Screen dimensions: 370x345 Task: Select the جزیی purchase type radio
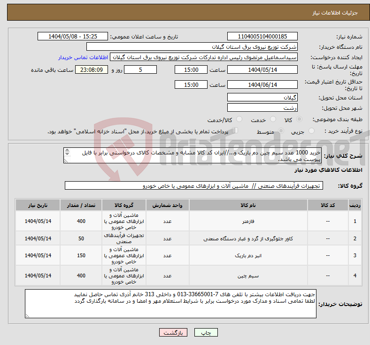(311, 131)
